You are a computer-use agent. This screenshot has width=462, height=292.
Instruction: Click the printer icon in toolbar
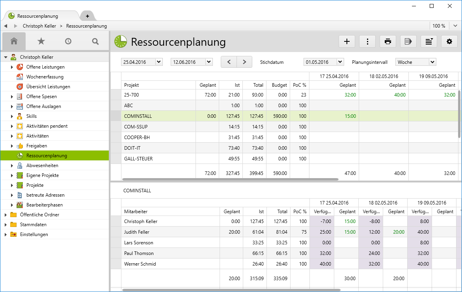[x=388, y=41]
